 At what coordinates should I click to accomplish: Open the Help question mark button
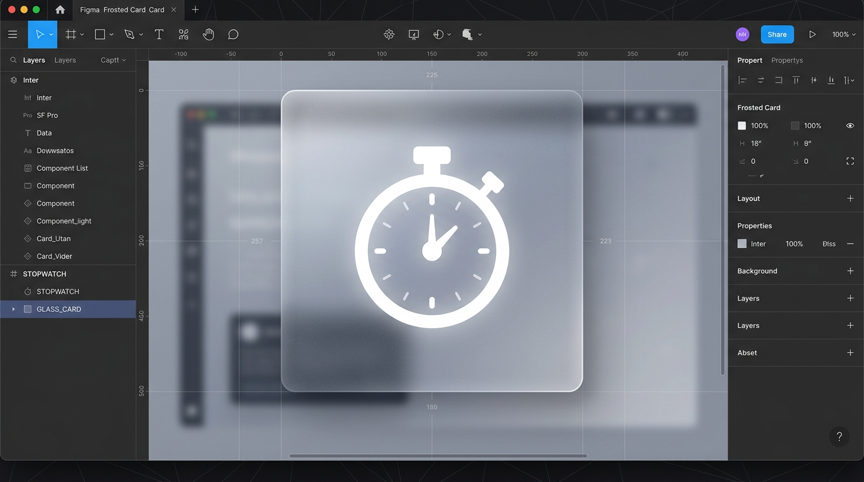(x=839, y=437)
